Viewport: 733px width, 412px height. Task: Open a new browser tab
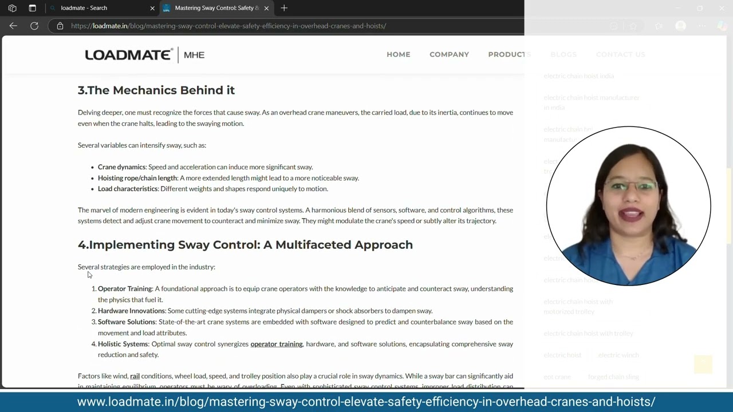coord(284,8)
